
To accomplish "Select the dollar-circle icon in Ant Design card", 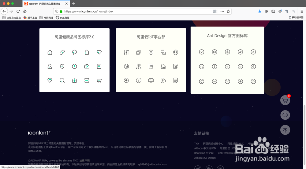I will [x=227, y=52].
